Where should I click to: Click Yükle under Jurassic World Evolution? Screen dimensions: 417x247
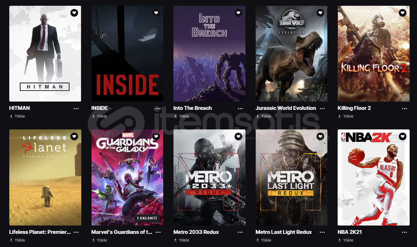click(x=264, y=116)
